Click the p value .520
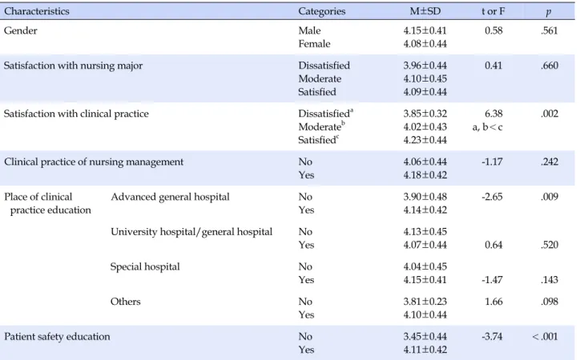Viewport: 580px width, 360px height. [x=550, y=245]
